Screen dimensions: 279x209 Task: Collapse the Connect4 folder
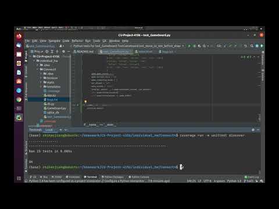coord(38,69)
